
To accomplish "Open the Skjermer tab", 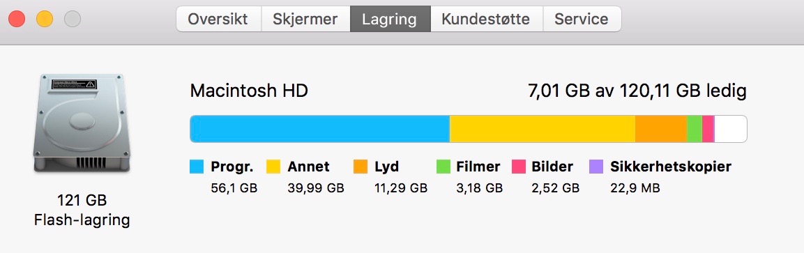I will tap(305, 20).
